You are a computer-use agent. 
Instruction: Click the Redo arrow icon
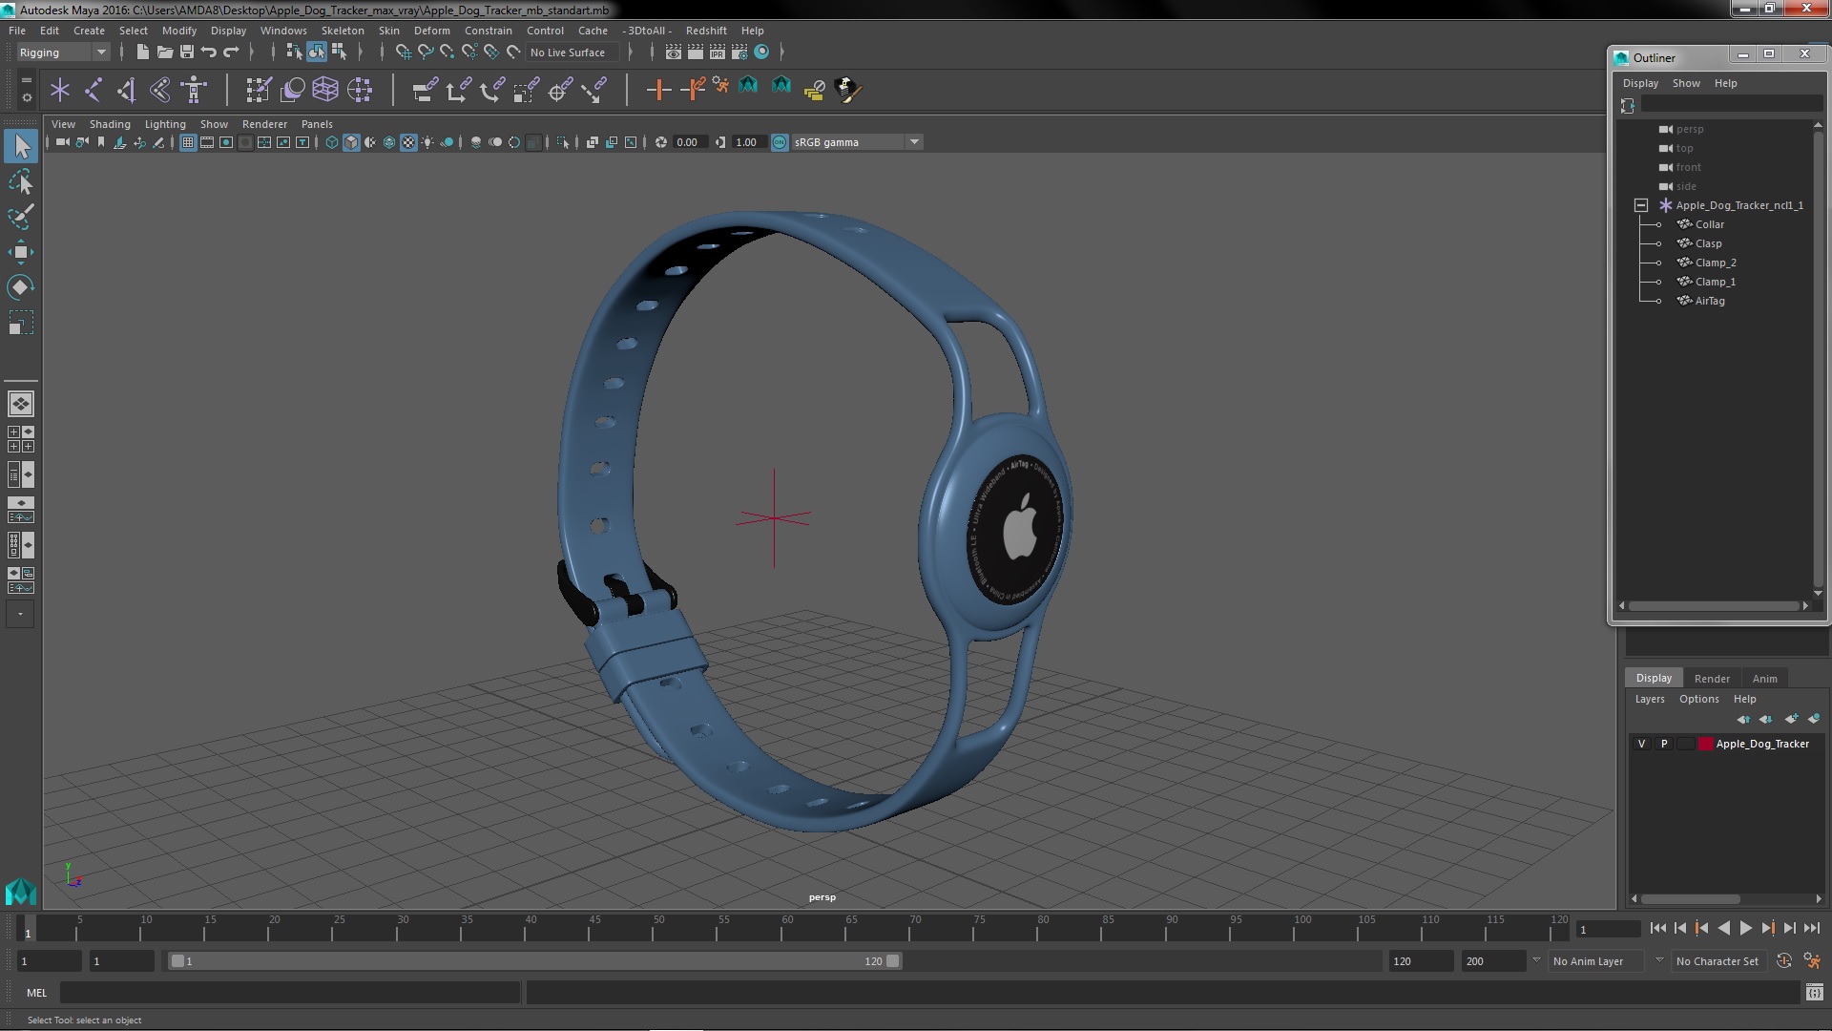coord(231,52)
